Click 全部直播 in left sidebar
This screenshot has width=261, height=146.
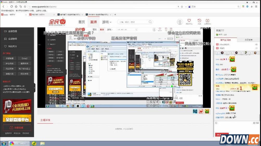click(12, 31)
